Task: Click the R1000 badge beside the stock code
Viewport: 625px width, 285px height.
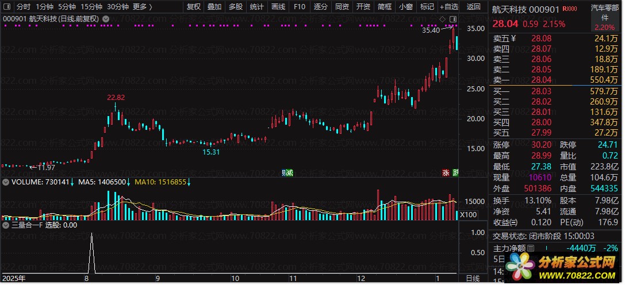Action: 570,9
